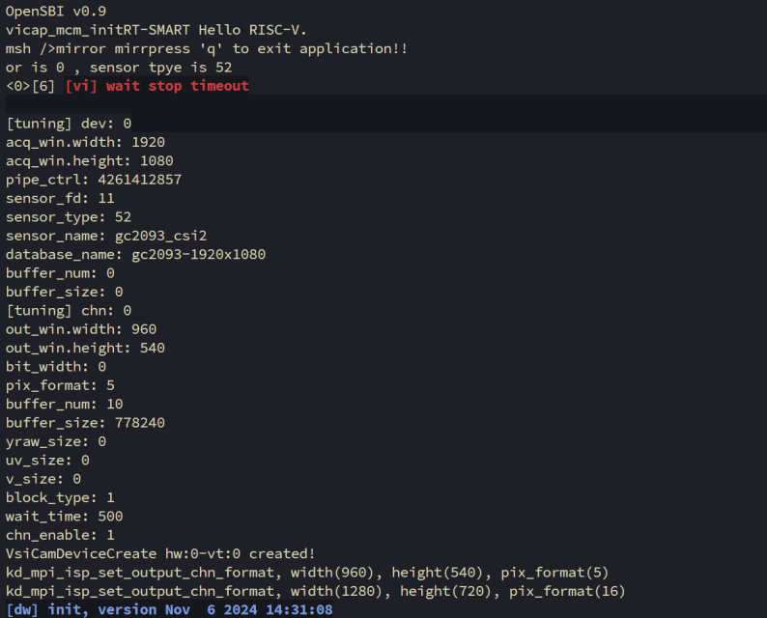Click the blue "[dw] init, version" line

[x=170, y=609]
